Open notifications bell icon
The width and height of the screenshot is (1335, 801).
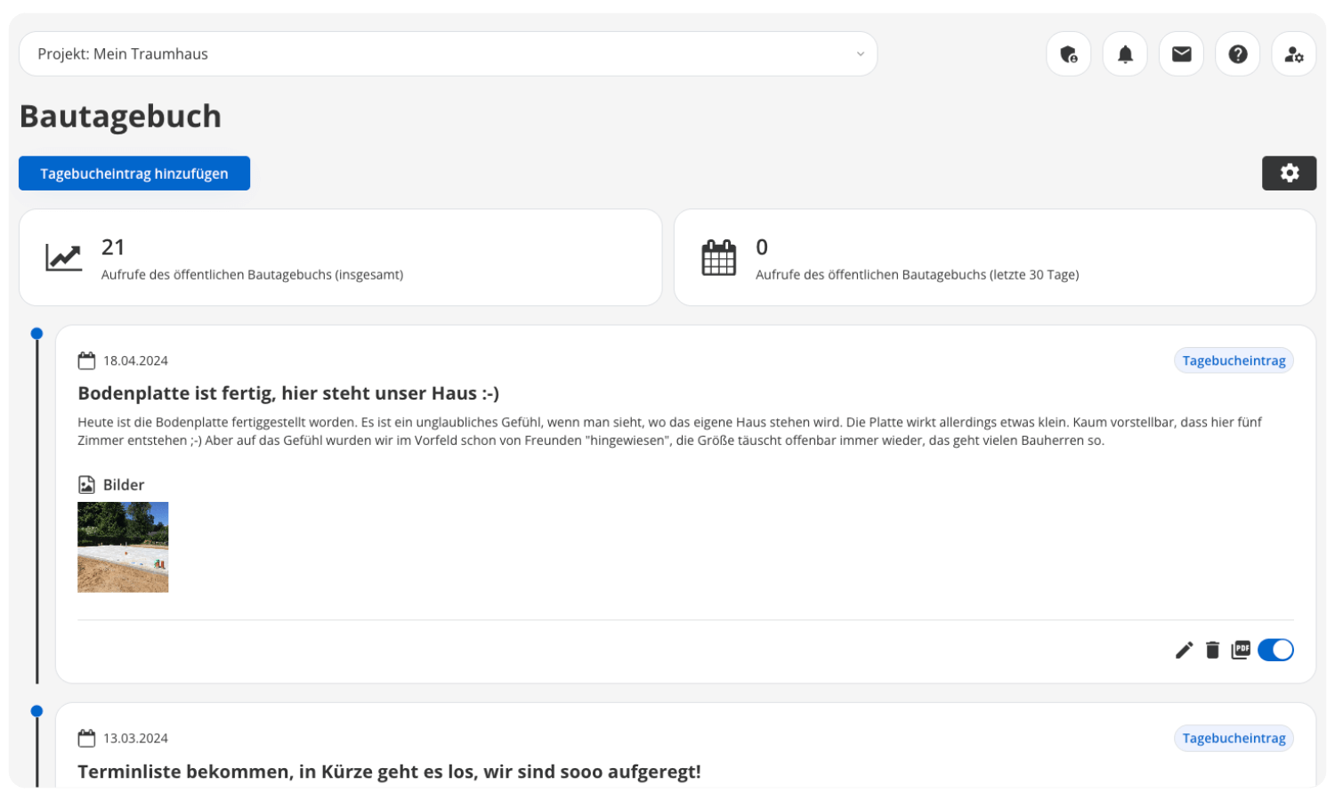[x=1125, y=54]
